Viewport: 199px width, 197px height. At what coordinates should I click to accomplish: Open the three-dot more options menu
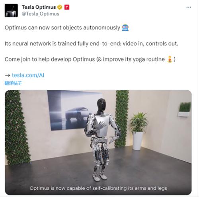click(x=189, y=7)
